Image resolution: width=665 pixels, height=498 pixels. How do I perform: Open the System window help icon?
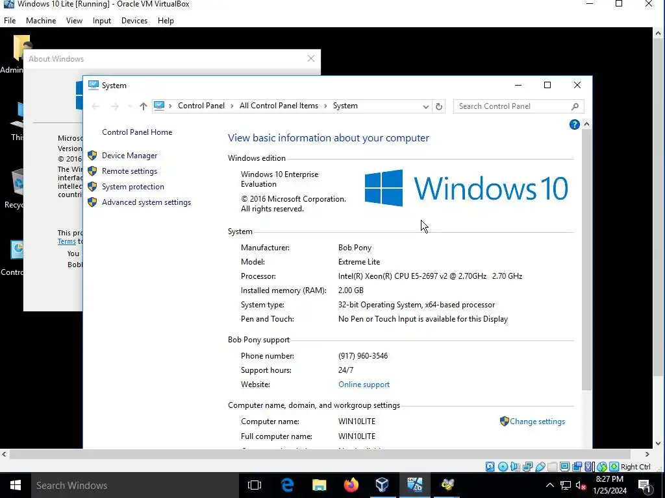[x=574, y=124]
